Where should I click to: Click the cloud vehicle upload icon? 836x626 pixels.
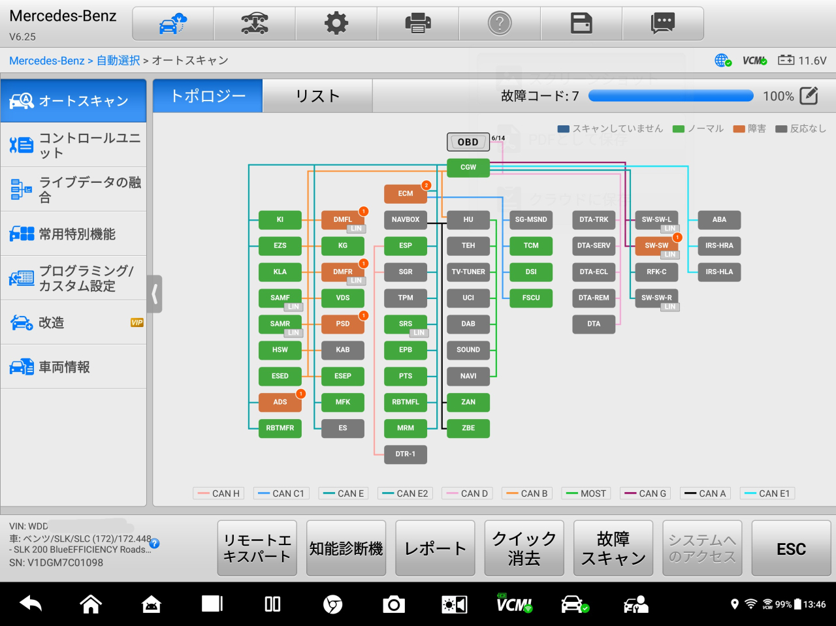tap(173, 24)
